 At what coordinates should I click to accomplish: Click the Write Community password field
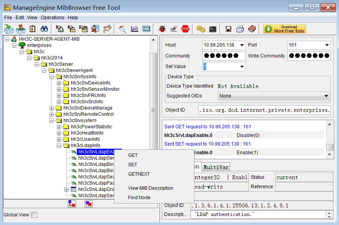pyautogui.click(x=309, y=56)
